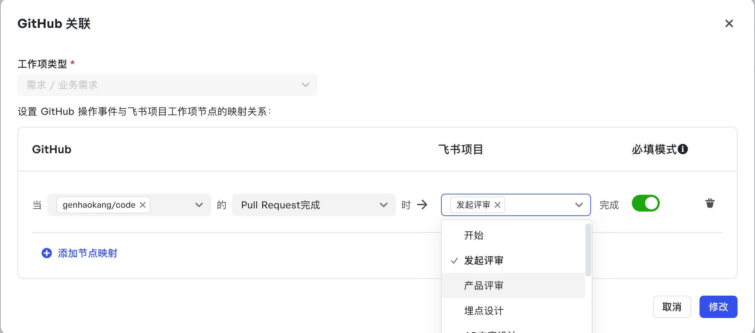Toggle the 必填模式 switch off
The width and height of the screenshot is (755, 333).
[646, 203]
